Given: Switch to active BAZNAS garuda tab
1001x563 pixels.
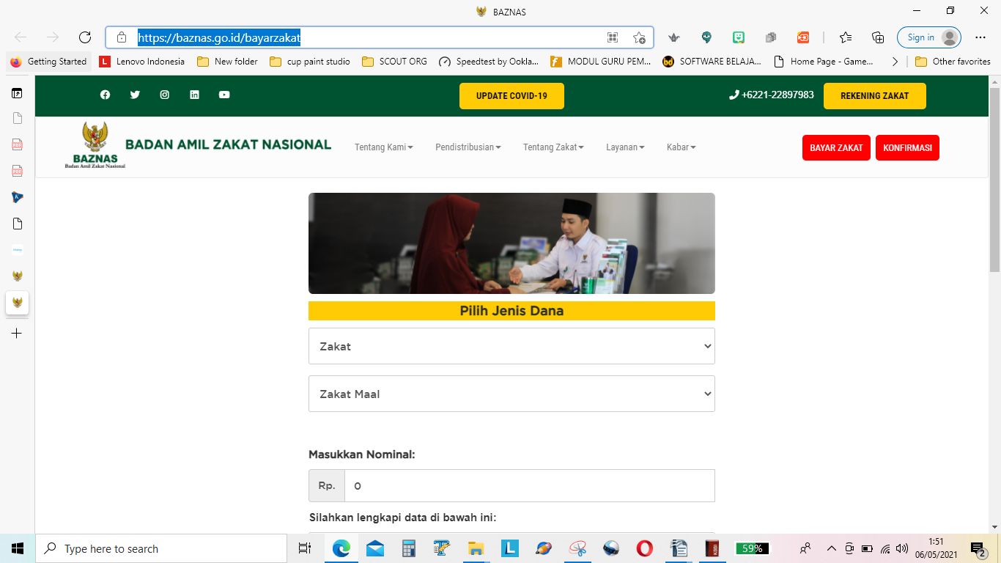Looking at the screenshot, I should (x=18, y=302).
